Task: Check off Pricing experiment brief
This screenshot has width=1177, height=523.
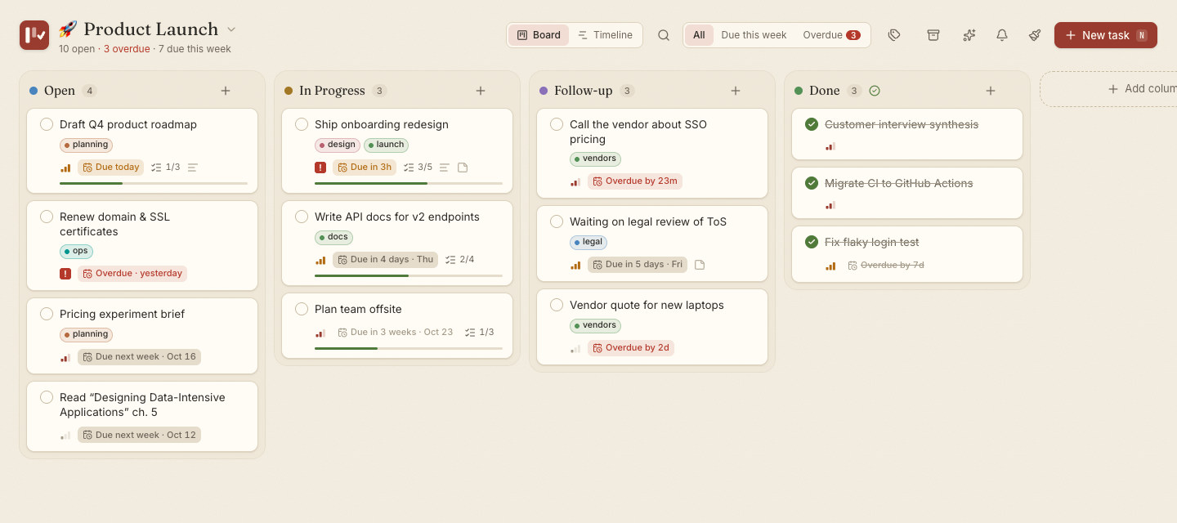Action: pyautogui.click(x=47, y=314)
